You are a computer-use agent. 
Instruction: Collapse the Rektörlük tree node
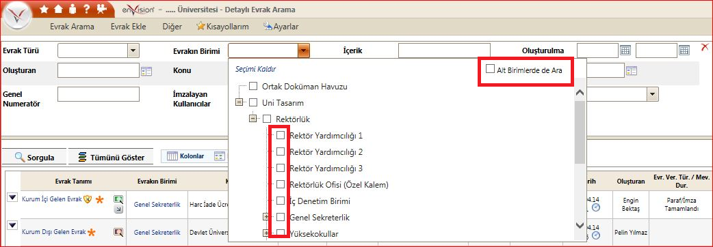tap(252, 119)
